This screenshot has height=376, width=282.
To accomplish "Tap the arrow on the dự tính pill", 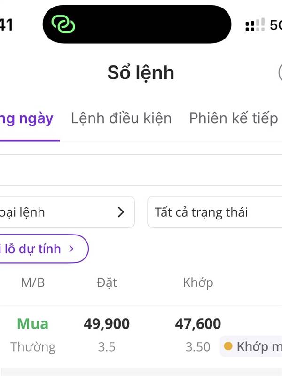I will tap(71, 249).
